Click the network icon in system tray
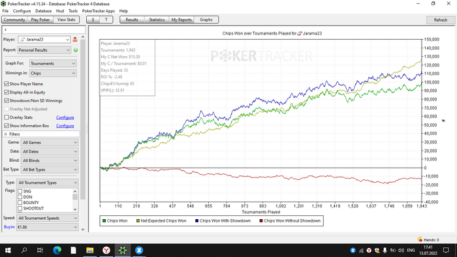 tap(361, 250)
